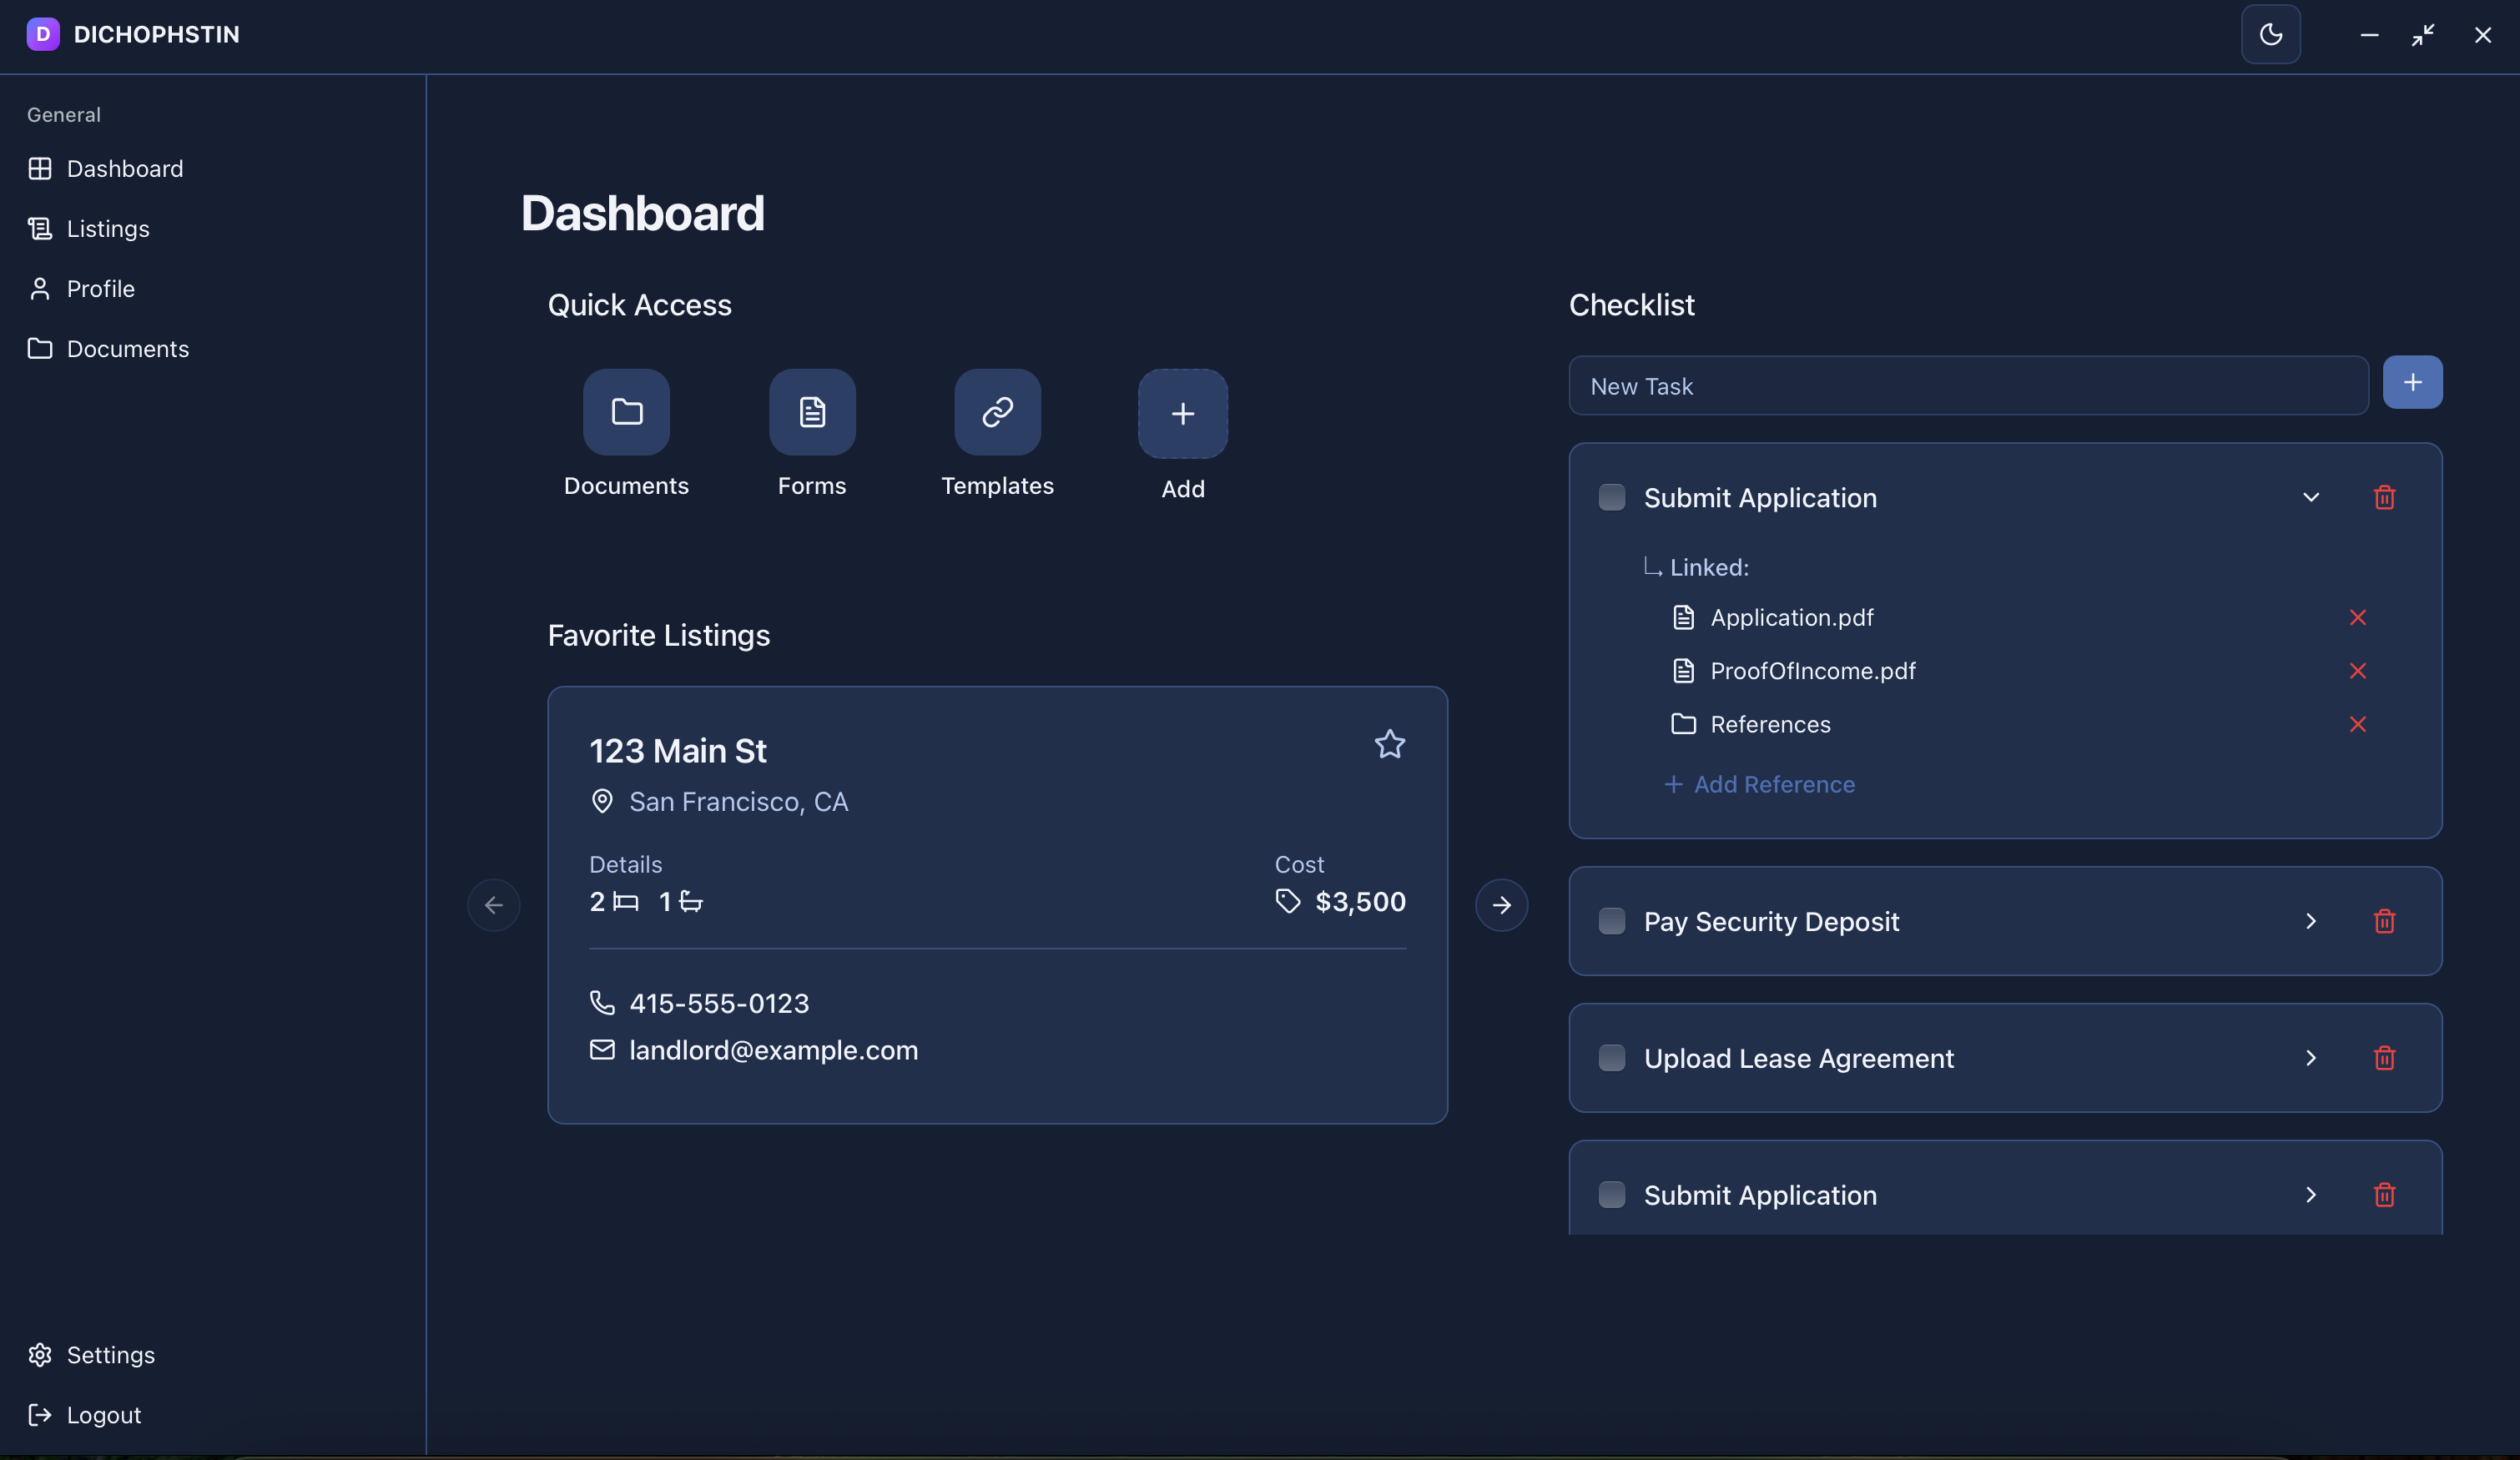The height and width of the screenshot is (1460, 2520).
Task: Open the Templates link icon
Action: click(x=997, y=412)
